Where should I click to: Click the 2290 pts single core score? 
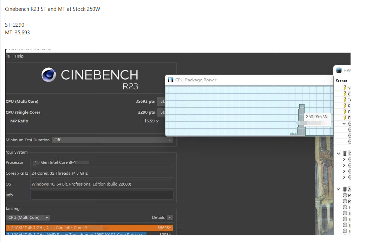tap(146, 112)
